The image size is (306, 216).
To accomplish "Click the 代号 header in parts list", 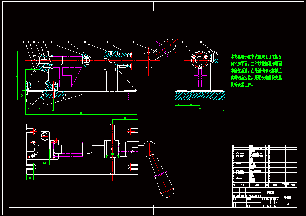I will click(x=242, y=185).
